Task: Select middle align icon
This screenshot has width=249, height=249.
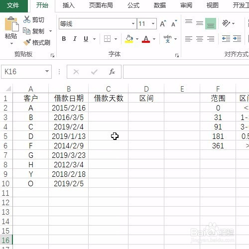Action: coord(200,23)
